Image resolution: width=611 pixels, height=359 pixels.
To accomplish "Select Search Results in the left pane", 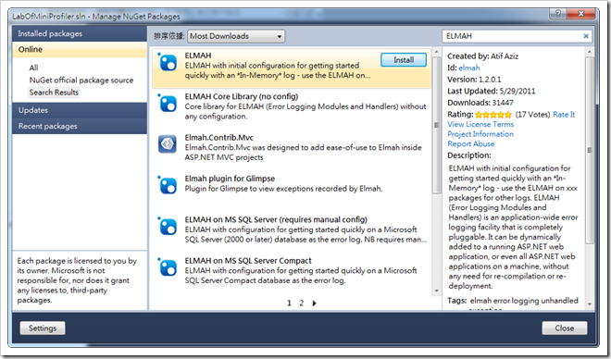I will [x=54, y=93].
